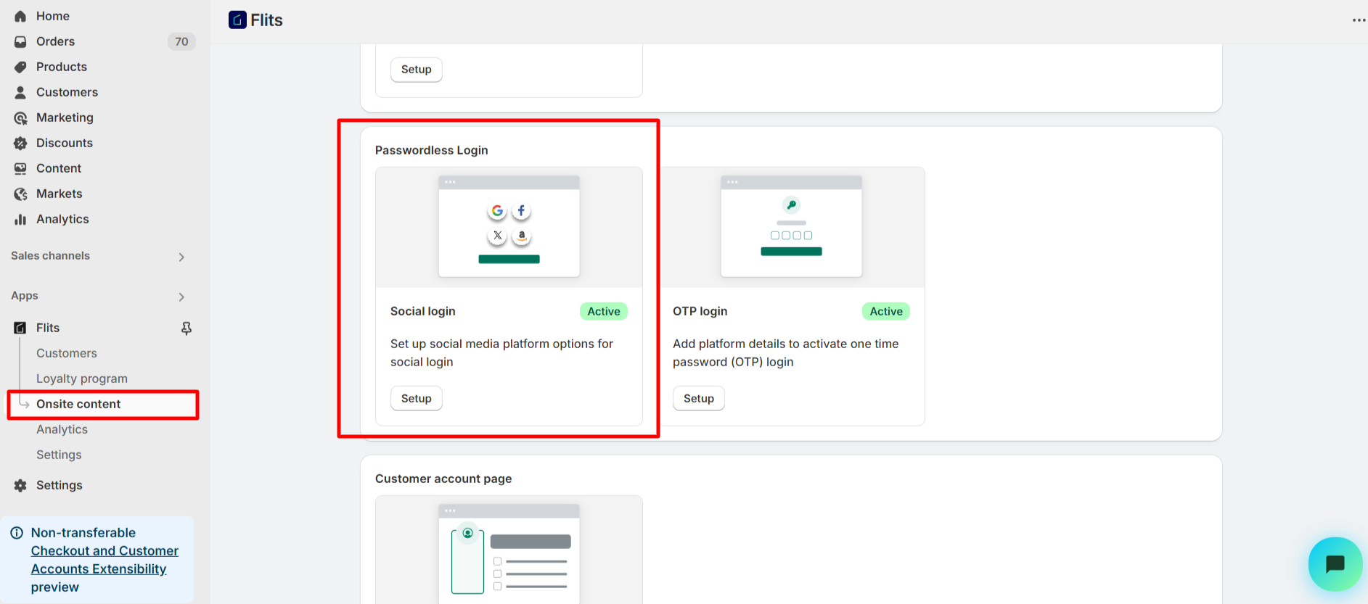The width and height of the screenshot is (1368, 604).
Task: Click the Products tag icon
Action: pyautogui.click(x=20, y=67)
